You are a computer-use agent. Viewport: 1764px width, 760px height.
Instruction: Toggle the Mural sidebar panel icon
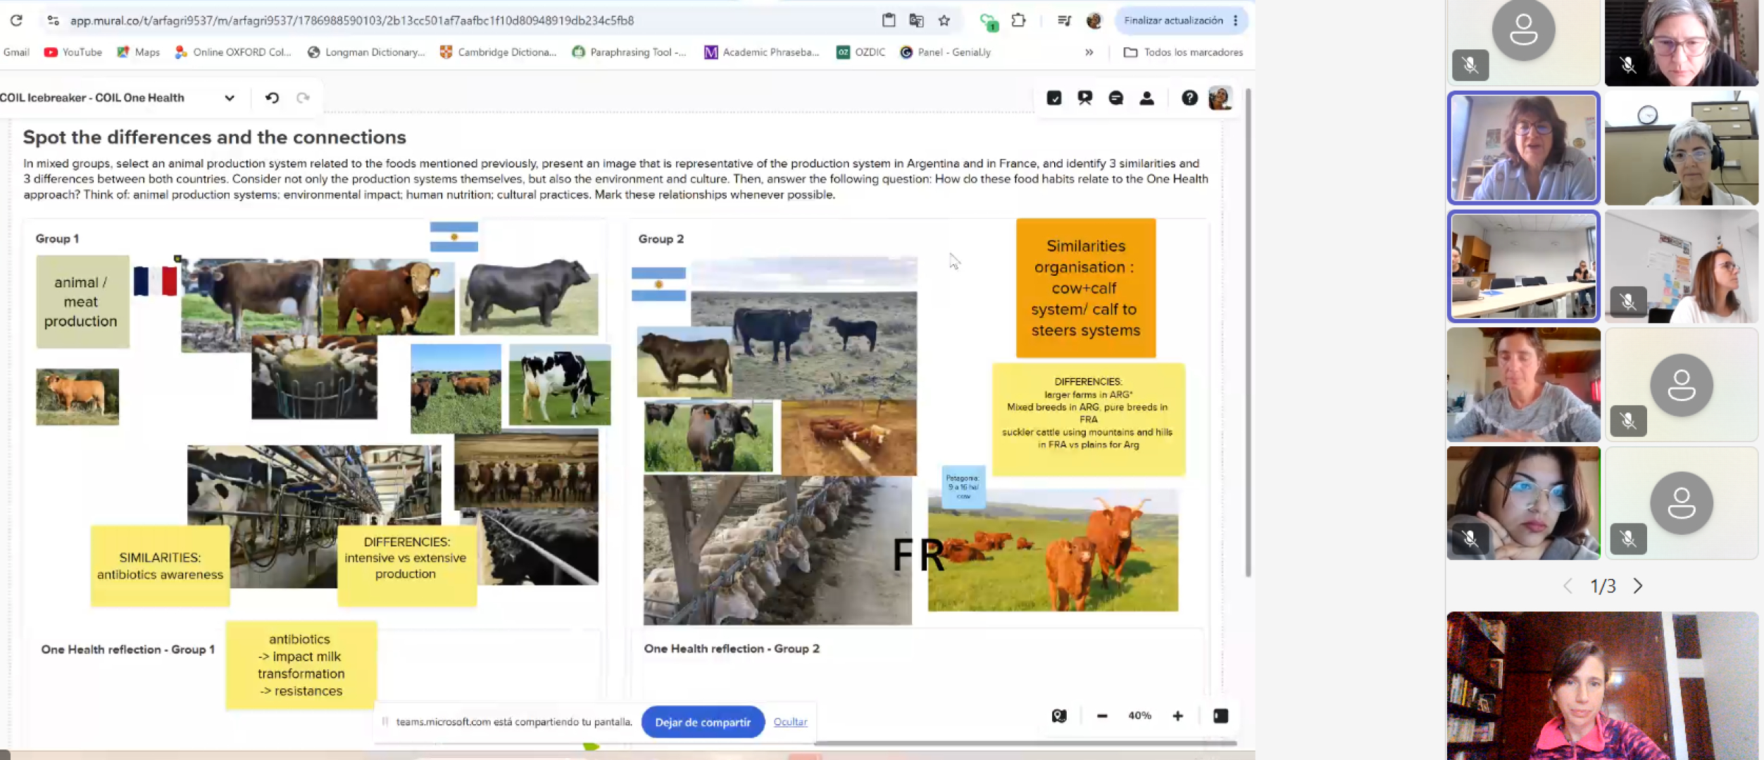tap(1220, 716)
